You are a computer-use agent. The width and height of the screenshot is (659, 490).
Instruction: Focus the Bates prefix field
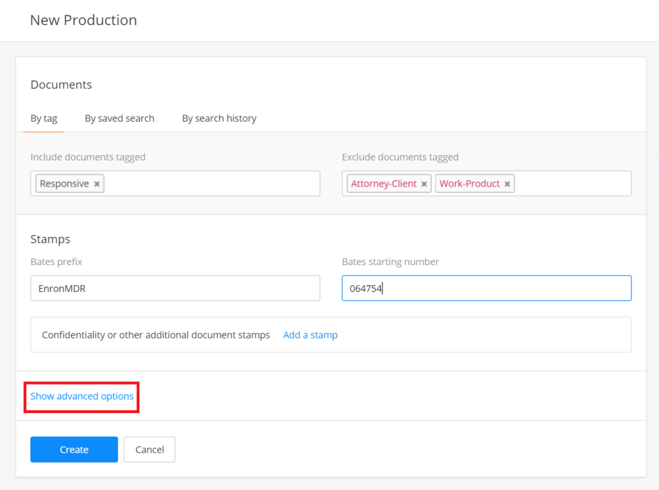coord(175,288)
